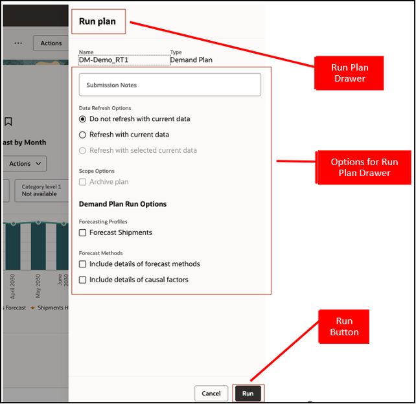416x404 pixels.
Task: Tick the Archive plan checkbox
Action: click(x=82, y=182)
